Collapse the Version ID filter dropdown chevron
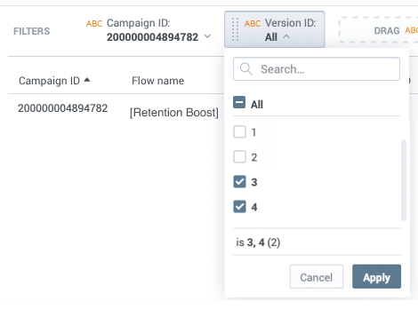The width and height of the screenshot is (418, 325). pyautogui.click(x=286, y=36)
